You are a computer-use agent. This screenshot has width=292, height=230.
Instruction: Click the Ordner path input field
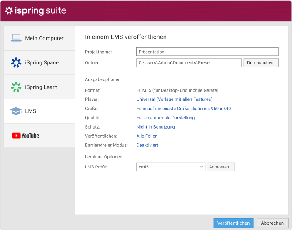click(189, 63)
